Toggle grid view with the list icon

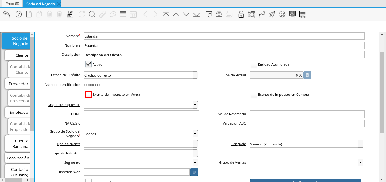(x=123, y=14)
